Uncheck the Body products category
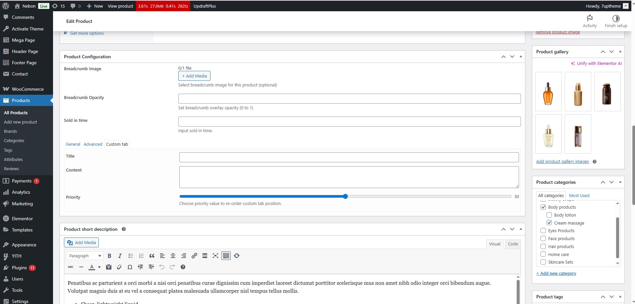635x304 pixels. (543, 207)
